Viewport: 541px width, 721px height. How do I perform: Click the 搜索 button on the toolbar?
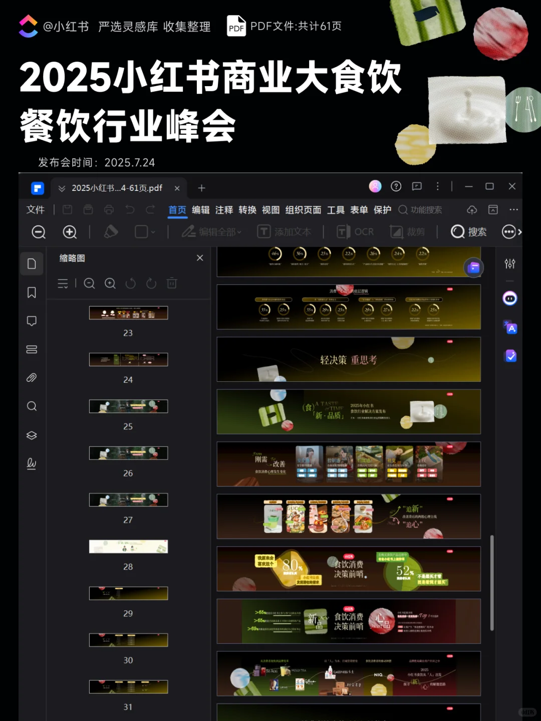click(x=469, y=231)
